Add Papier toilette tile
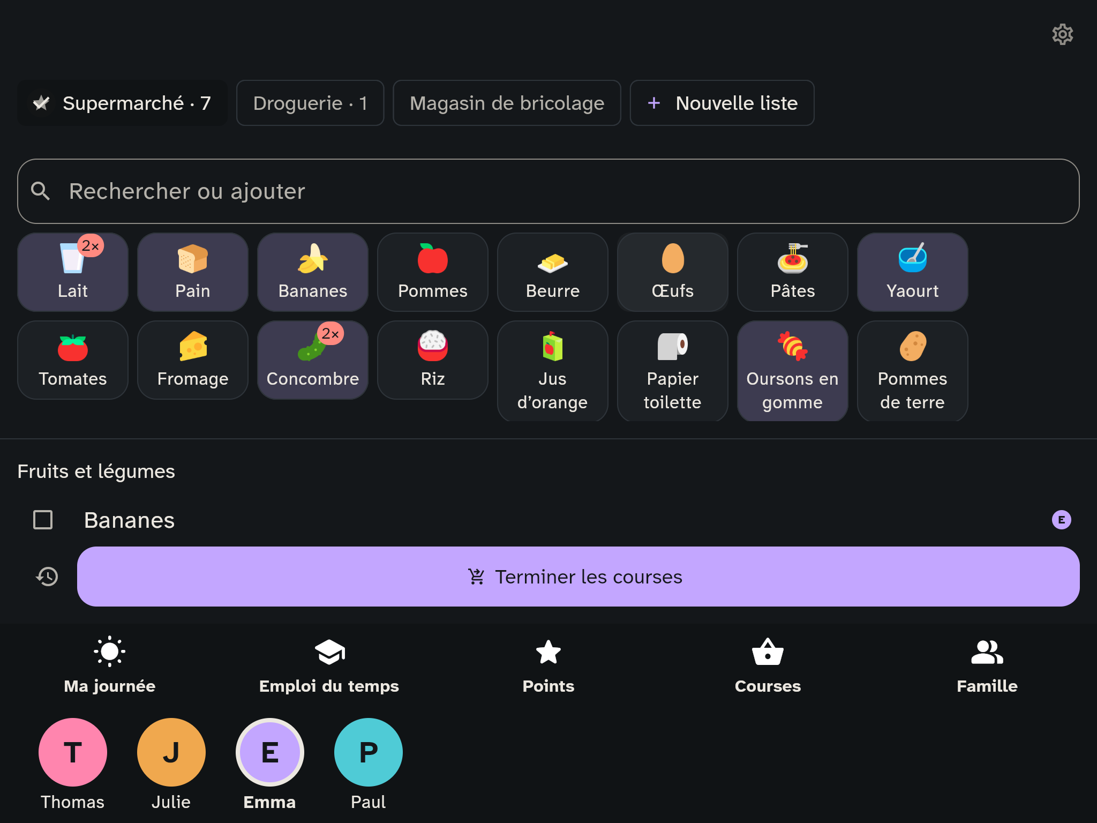 pos(673,371)
